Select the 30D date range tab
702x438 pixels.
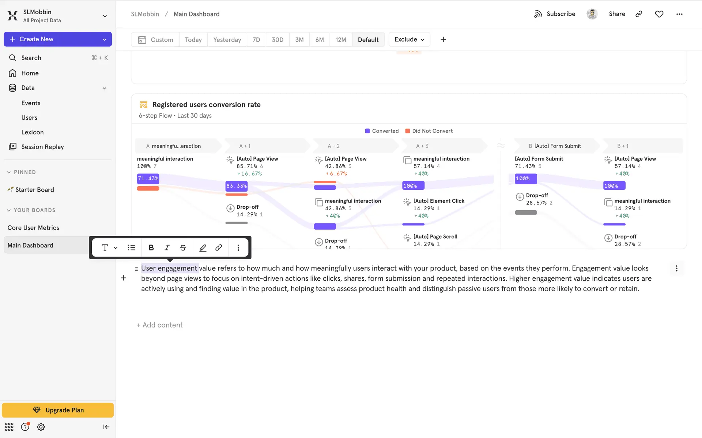pyautogui.click(x=278, y=40)
